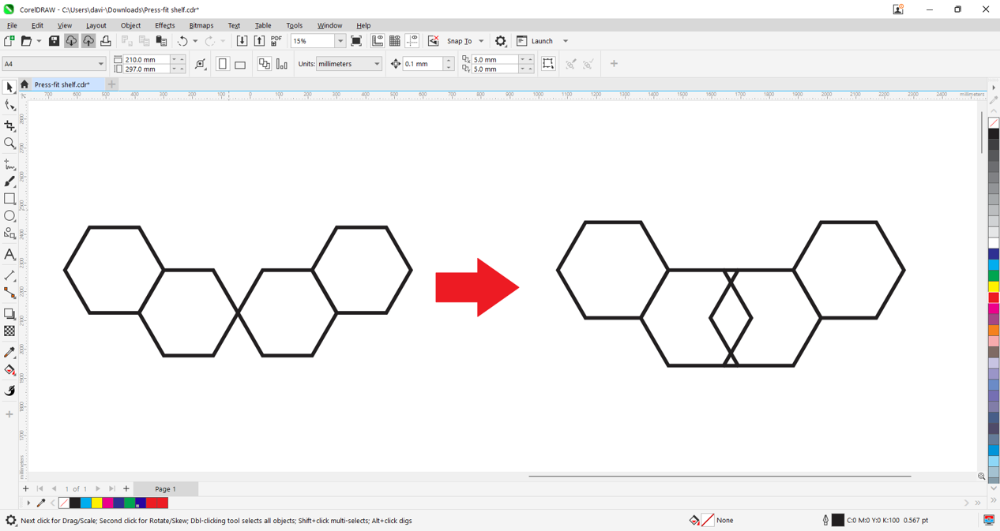Viewport: 1000px width, 531px height.
Task: Select the Connector tool
Action: 9,293
